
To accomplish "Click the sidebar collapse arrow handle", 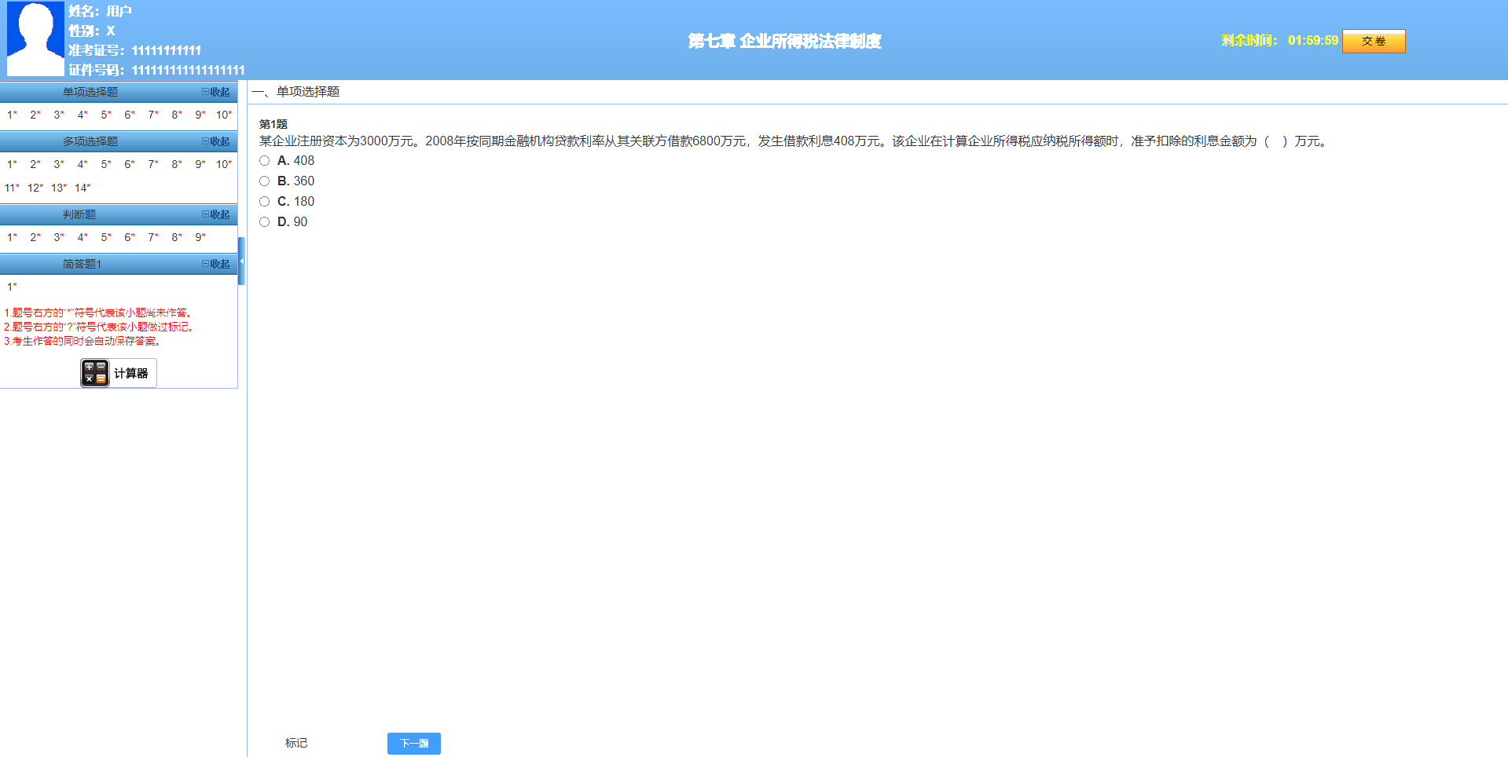I will [241, 259].
